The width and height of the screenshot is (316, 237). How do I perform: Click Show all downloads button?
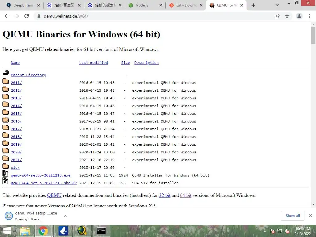coord(293,216)
